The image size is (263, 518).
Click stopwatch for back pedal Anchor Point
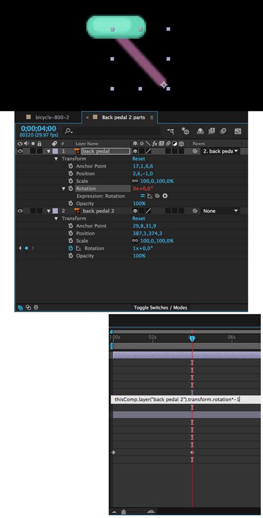coord(70,166)
